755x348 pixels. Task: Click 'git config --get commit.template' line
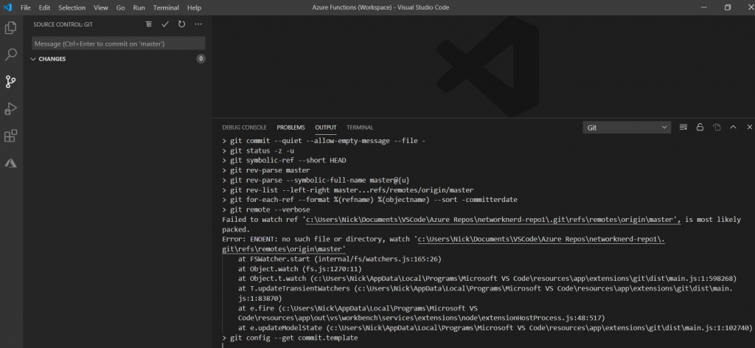click(290, 338)
